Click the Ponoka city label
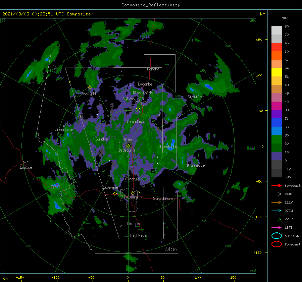 tap(153, 69)
